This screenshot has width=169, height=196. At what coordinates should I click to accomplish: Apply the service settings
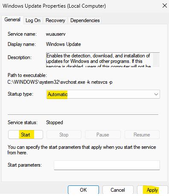tap(152, 190)
